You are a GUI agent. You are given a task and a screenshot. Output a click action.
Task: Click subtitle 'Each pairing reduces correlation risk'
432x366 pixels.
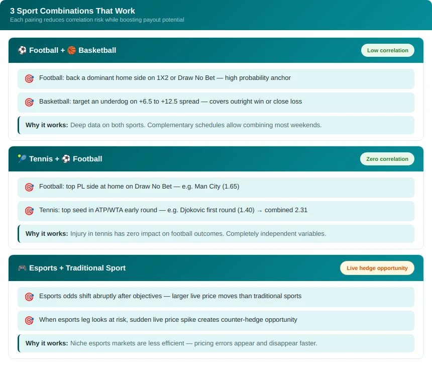(x=97, y=20)
